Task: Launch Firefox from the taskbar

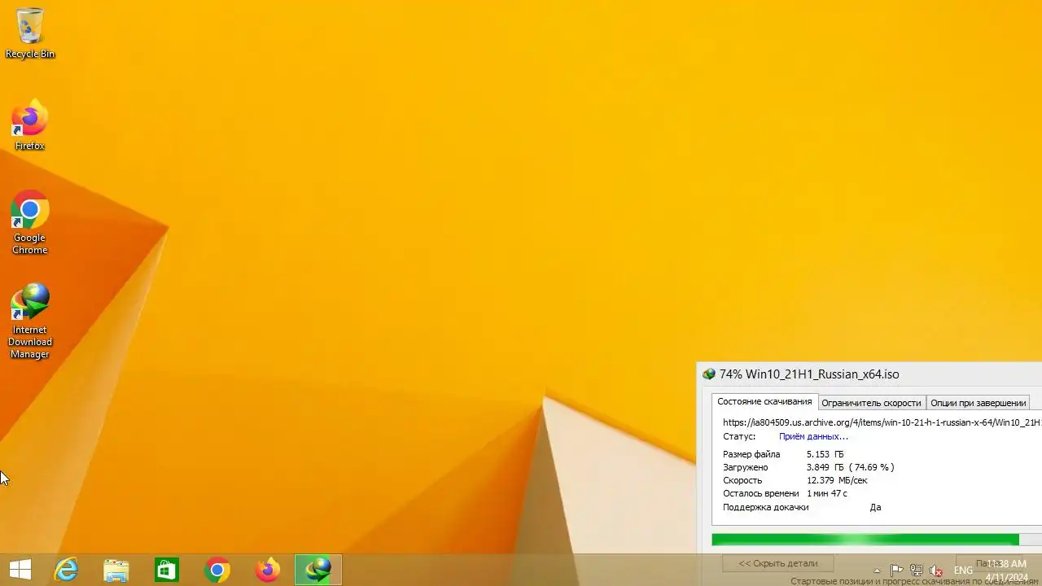Action: [268, 570]
